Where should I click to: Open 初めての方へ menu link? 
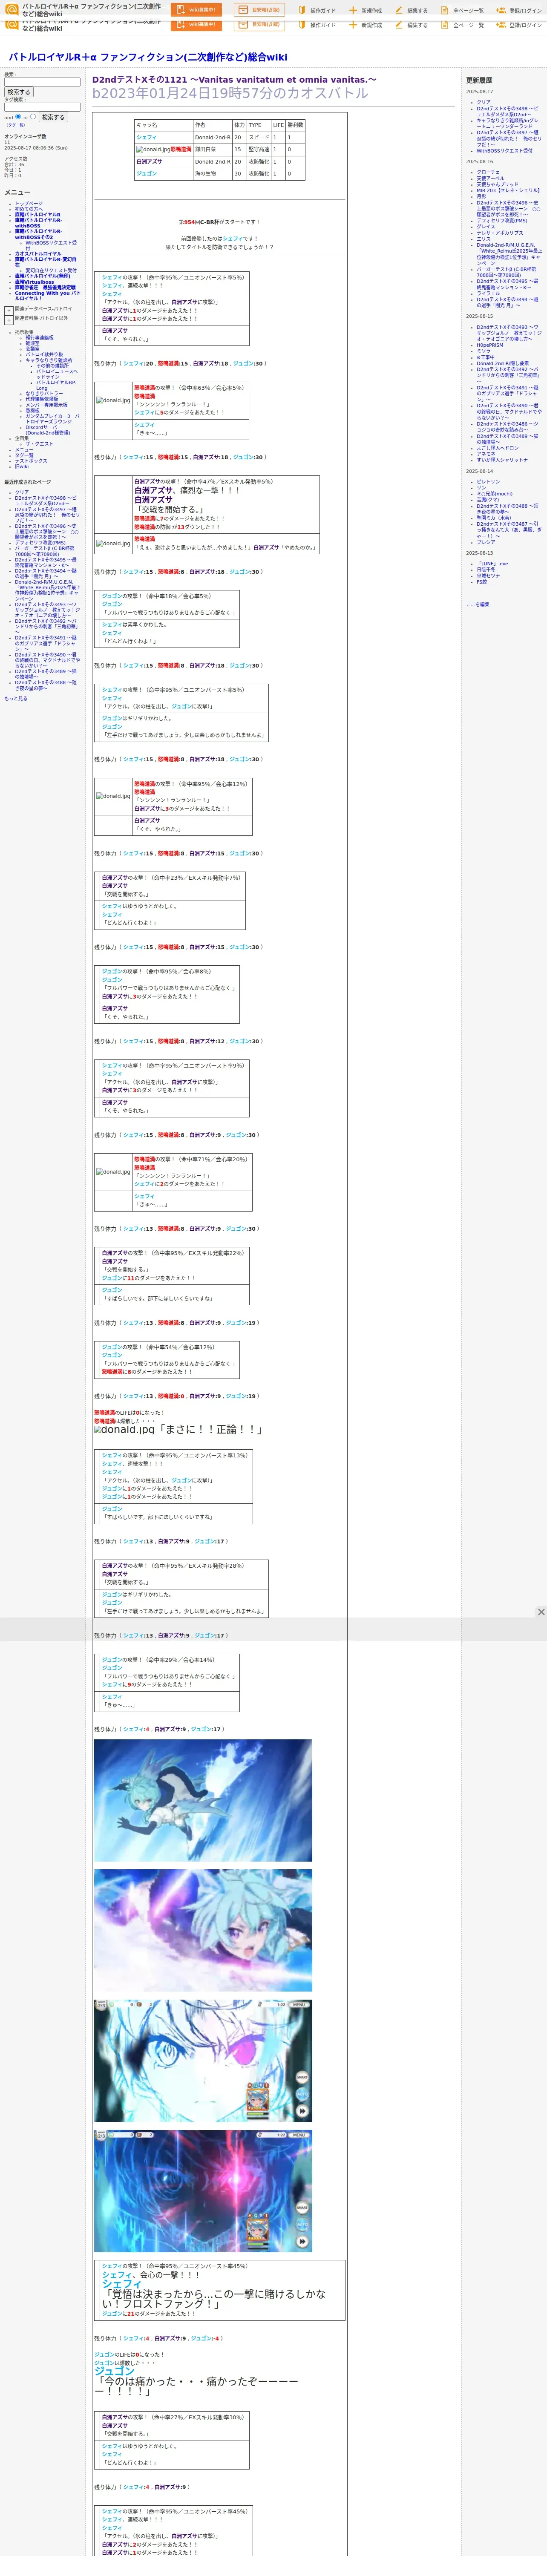(x=29, y=209)
